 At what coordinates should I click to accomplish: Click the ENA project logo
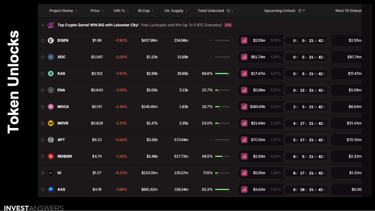[x=51, y=90]
